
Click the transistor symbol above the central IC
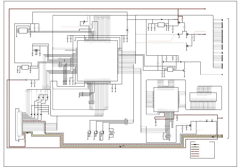[84, 22]
